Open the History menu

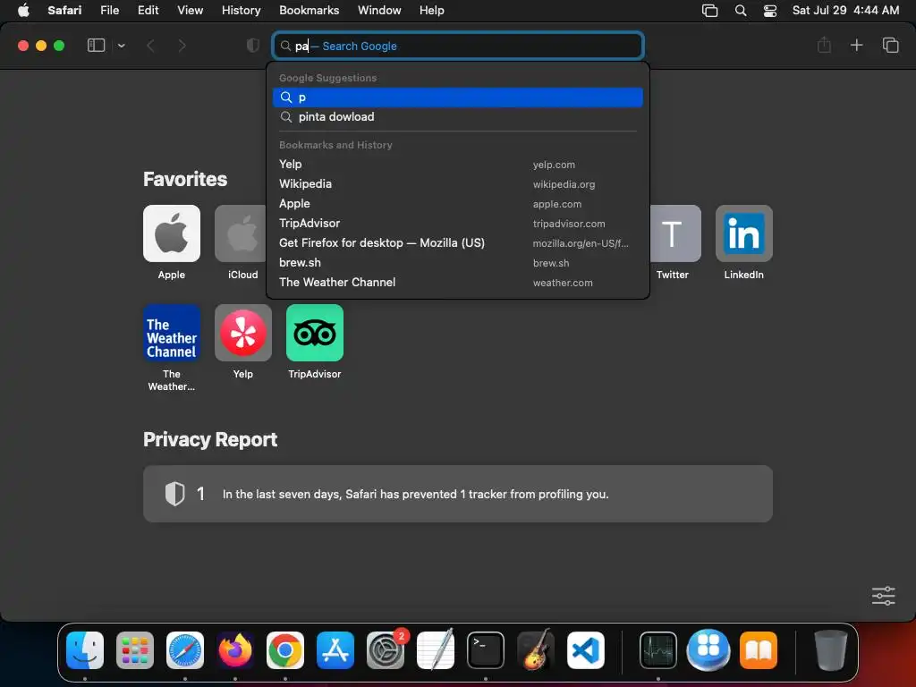pos(241,10)
